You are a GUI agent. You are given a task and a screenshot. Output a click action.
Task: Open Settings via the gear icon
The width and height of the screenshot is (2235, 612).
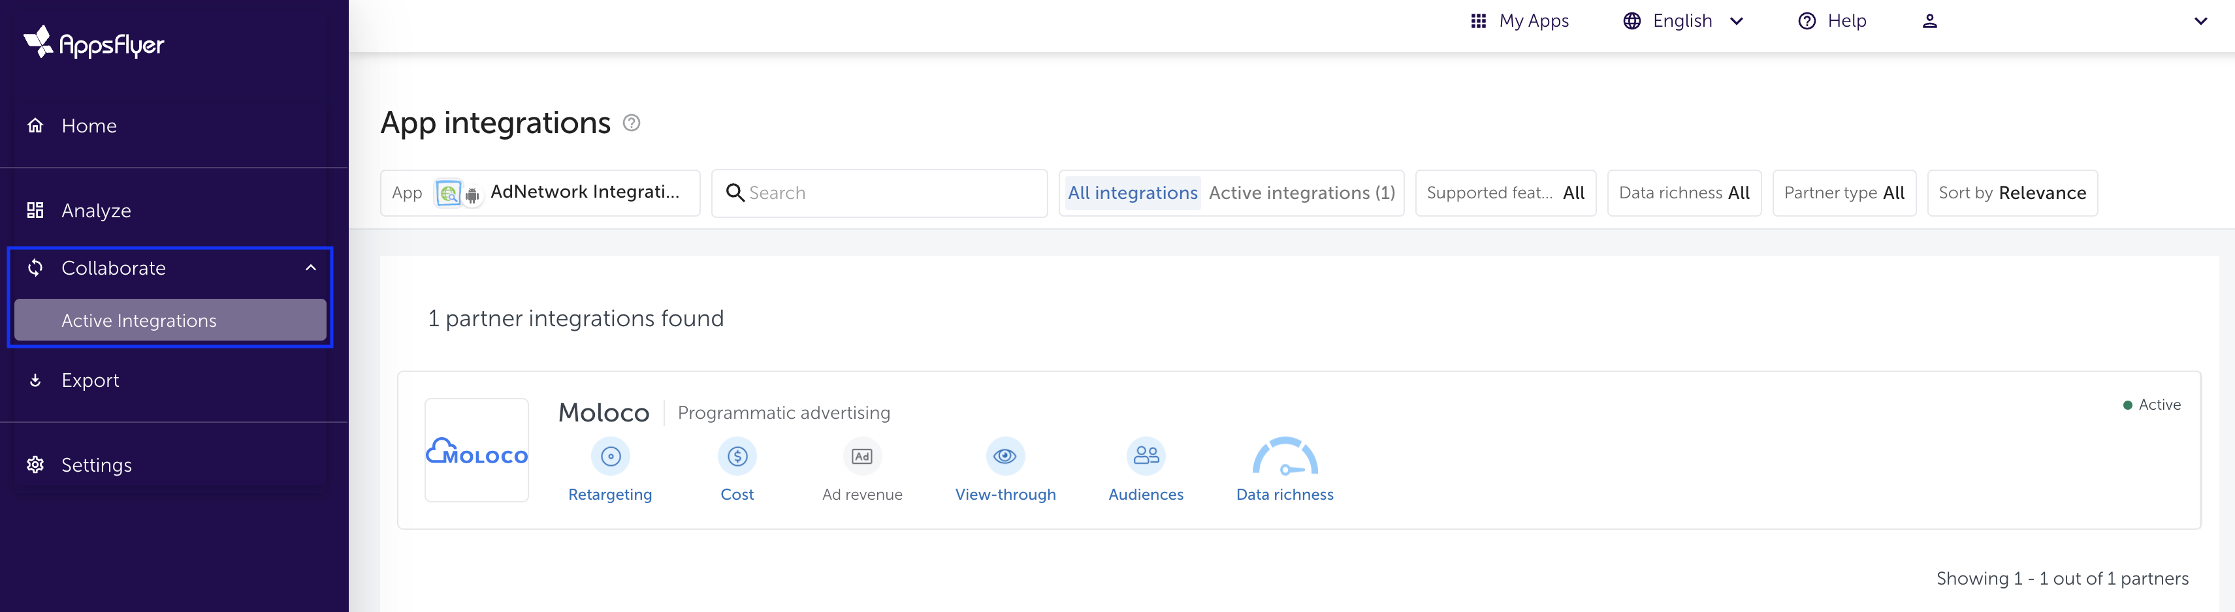tap(35, 465)
